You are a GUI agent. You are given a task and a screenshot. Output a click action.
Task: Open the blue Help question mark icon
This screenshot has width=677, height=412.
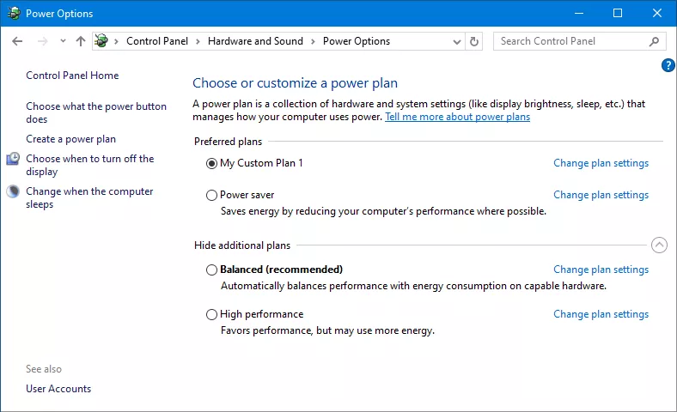pyautogui.click(x=668, y=65)
